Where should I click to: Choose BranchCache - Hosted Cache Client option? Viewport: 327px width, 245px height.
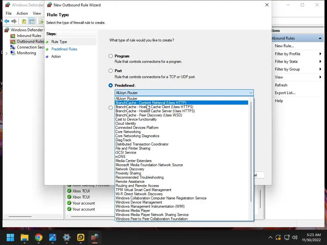pos(182,107)
